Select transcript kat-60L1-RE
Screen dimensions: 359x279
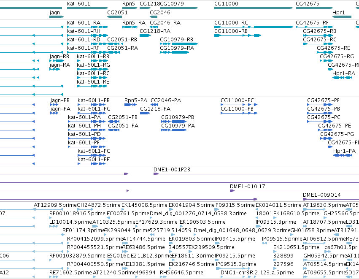tap(93, 82)
